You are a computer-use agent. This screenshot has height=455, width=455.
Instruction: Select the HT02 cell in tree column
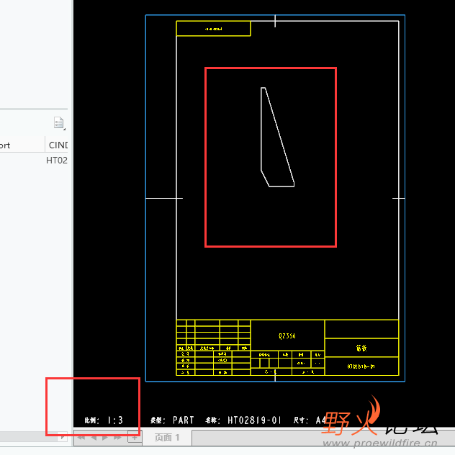[57, 160]
